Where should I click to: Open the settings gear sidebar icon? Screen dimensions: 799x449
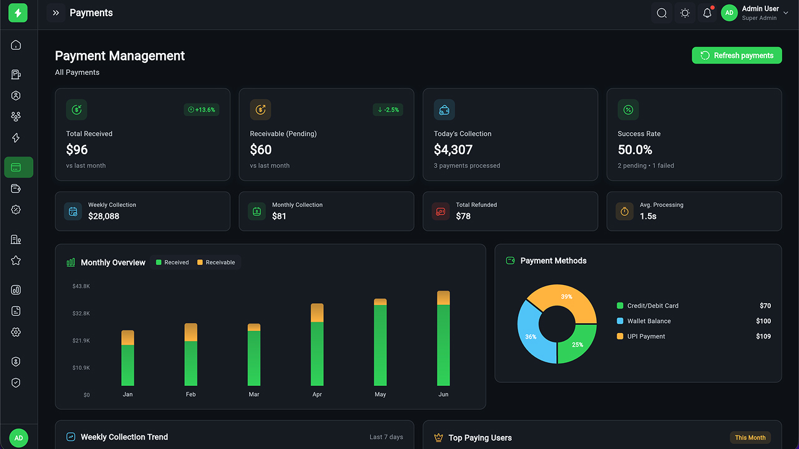(16, 332)
